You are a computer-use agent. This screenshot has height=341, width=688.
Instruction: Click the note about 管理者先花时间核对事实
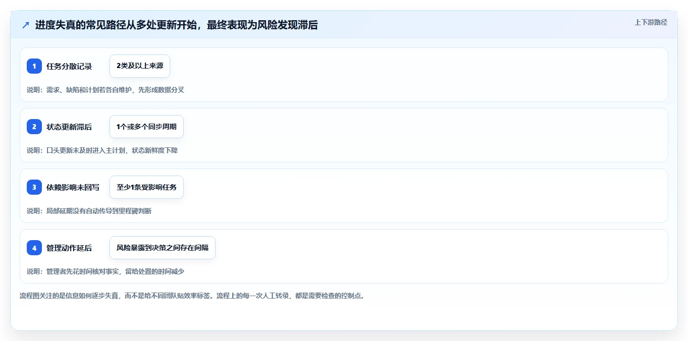105,271
